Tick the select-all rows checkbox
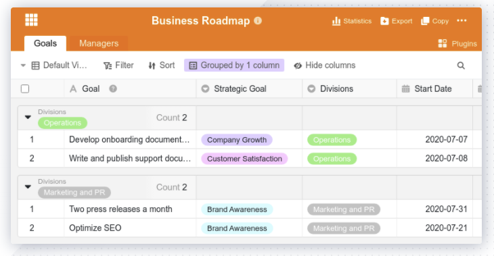 pyautogui.click(x=25, y=88)
